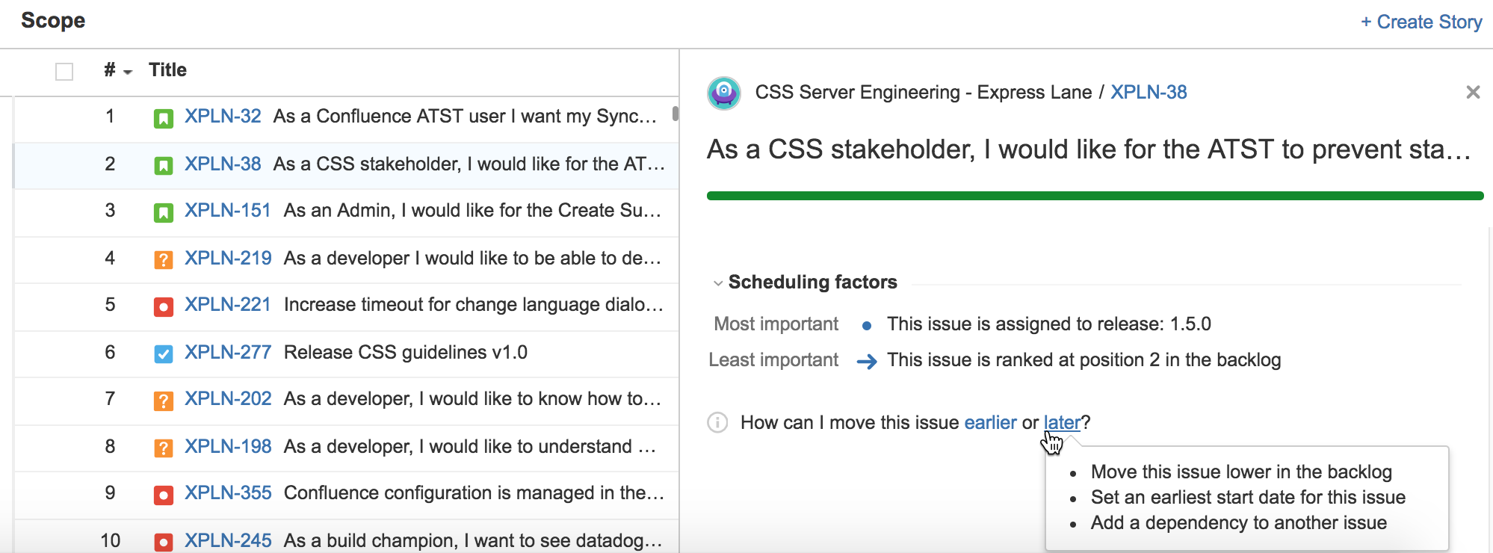Screen dimensions: 1493x553
Task: Click the info icon beside 'How can I move'
Action: [x=717, y=423]
